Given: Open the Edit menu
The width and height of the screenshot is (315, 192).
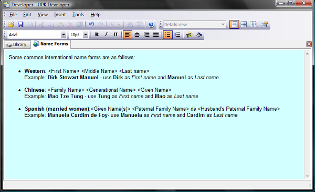Looking at the screenshot, I should 27,15.
